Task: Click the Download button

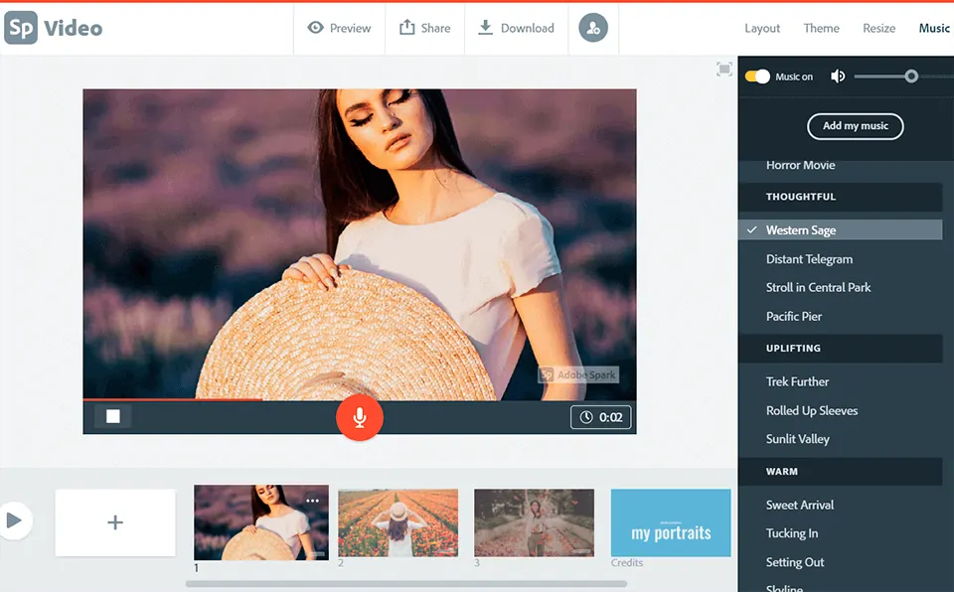Action: (x=516, y=28)
